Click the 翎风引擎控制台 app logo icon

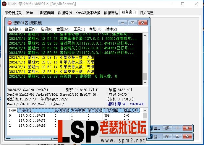click(4, 4)
